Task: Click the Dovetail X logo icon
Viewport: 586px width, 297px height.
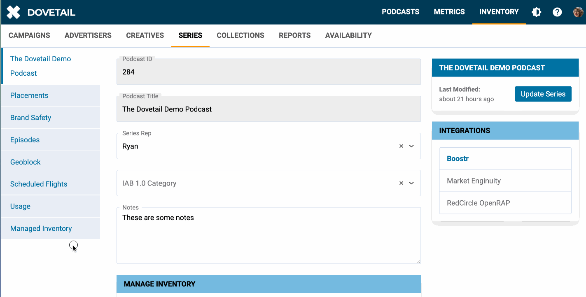Action: click(13, 12)
